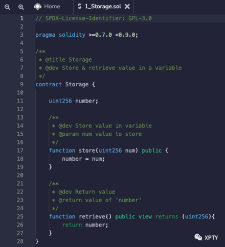Switch to the Home tab
225x247 pixels.
[x=47, y=7]
